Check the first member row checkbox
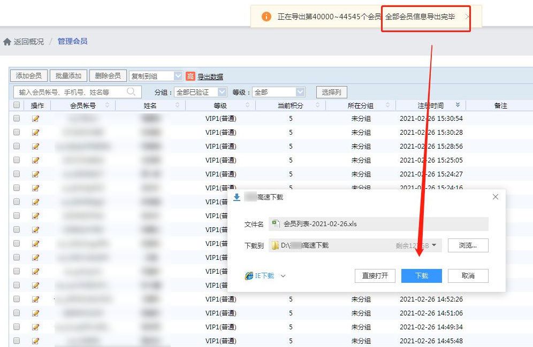This screenshot has height=347, width=533. tap(17, 119)
